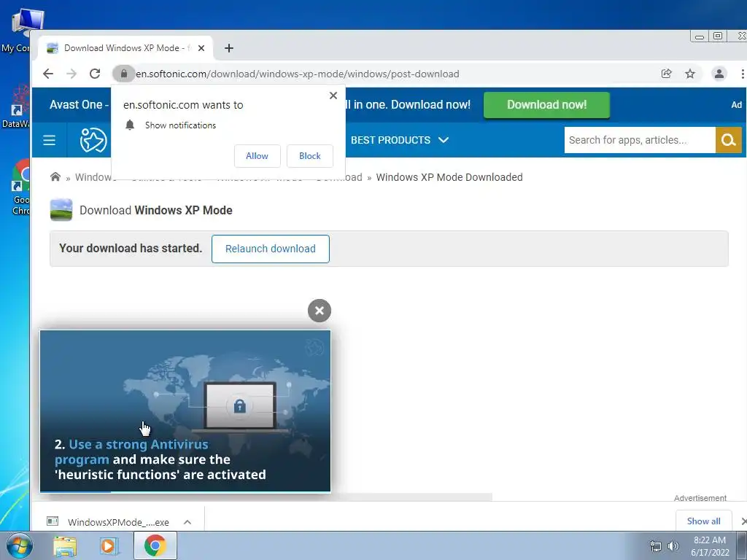
Task: Open the Windows Start menu
Action: (x=19, y=545)
